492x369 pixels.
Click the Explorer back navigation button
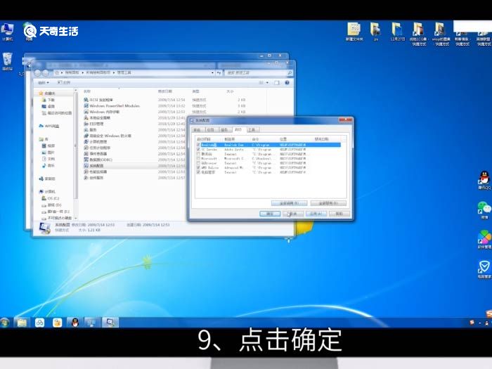click(x=38, y=73)
